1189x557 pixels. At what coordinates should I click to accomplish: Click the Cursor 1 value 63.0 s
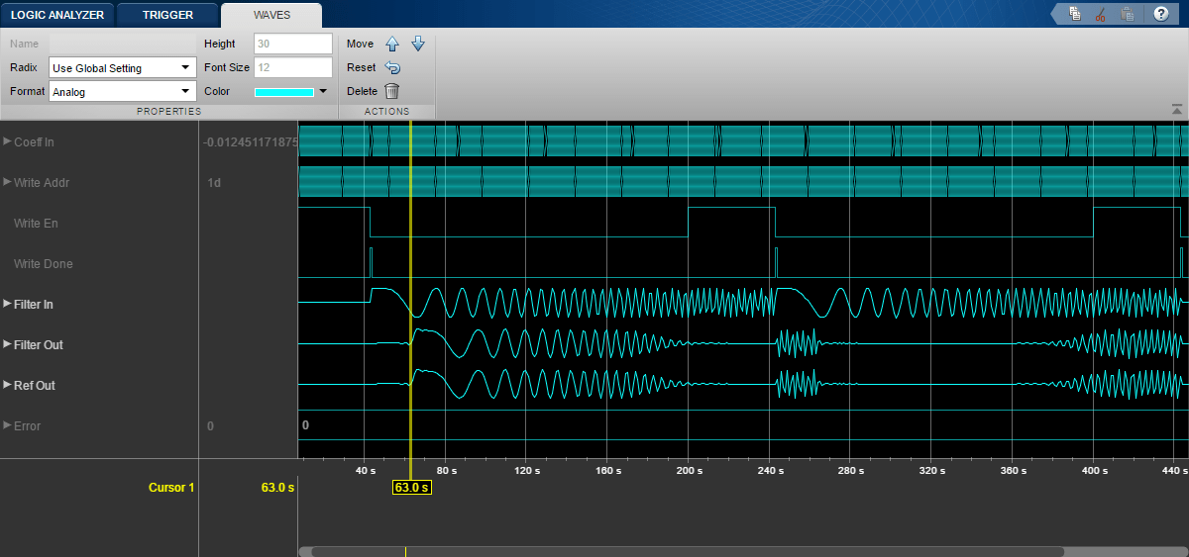click(277, 487)
